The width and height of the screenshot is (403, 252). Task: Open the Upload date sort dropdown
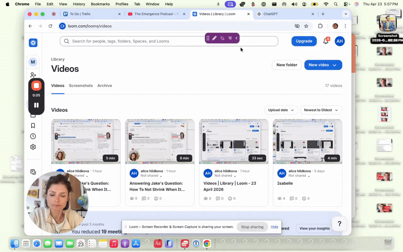pos(281,110)
